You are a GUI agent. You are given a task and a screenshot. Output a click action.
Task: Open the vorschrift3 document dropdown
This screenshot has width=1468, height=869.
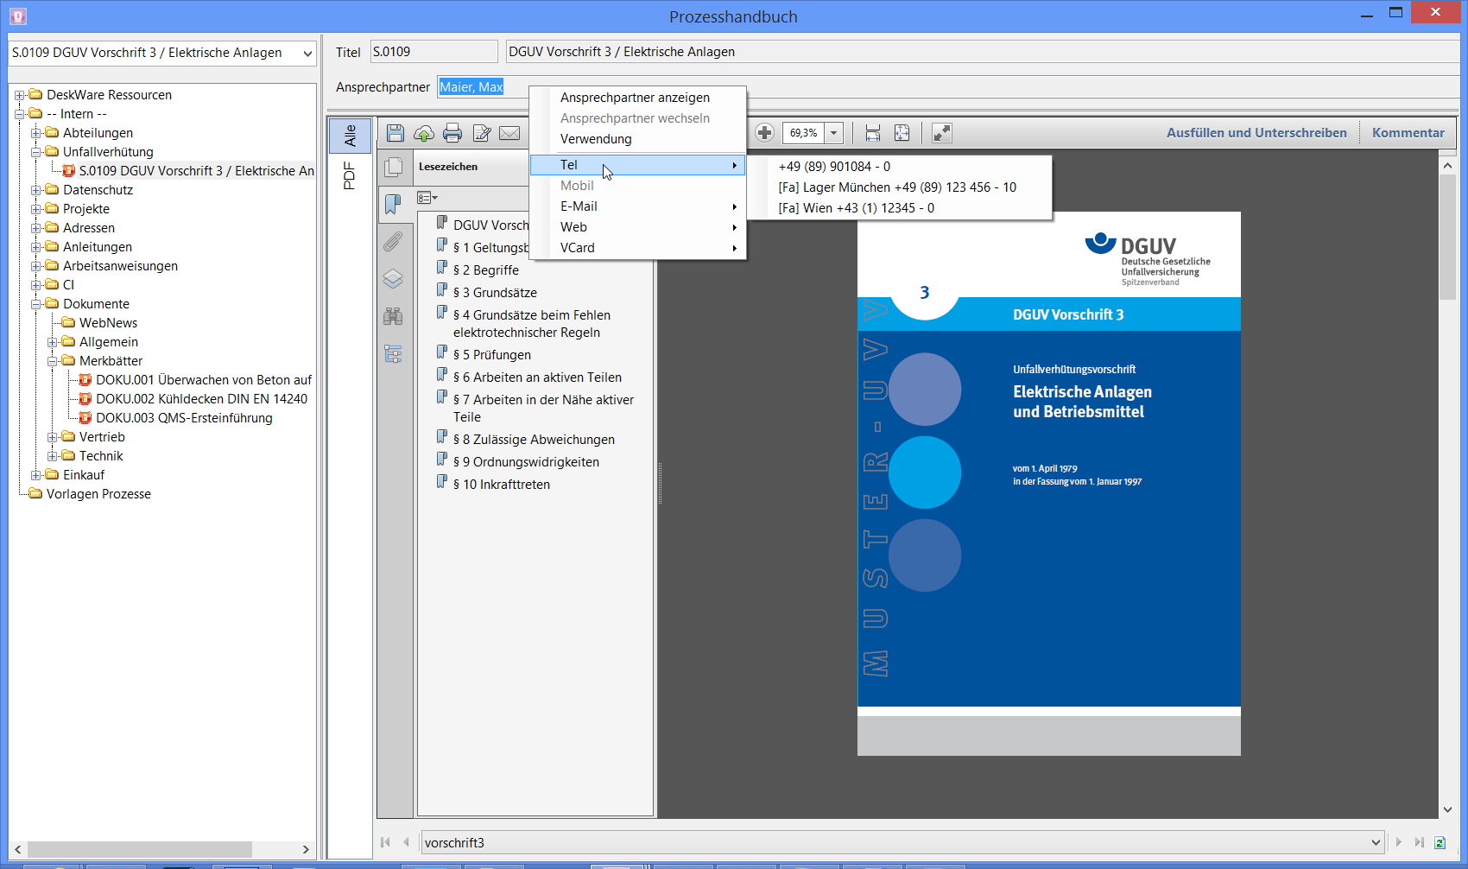coord(1376,843)
